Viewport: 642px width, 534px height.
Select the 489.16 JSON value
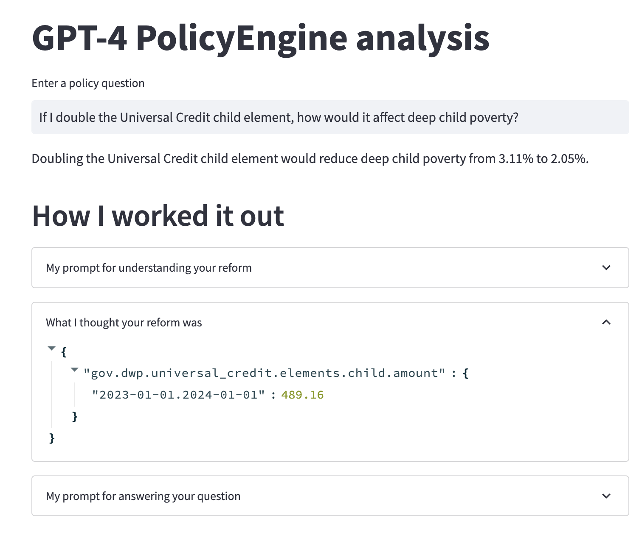302,395
